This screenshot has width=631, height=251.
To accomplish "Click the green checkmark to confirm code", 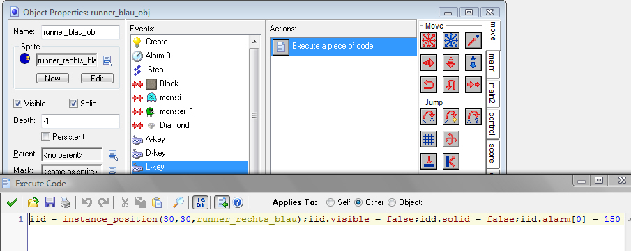I will [12, 202].
